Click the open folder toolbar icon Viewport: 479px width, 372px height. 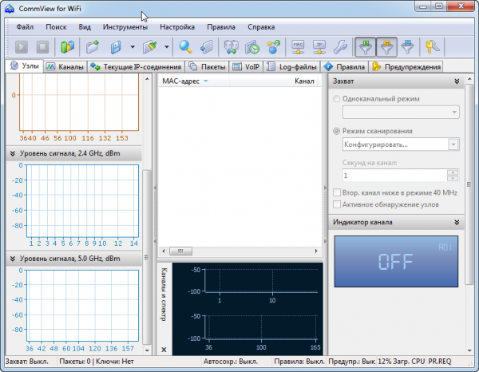point(93,47)
